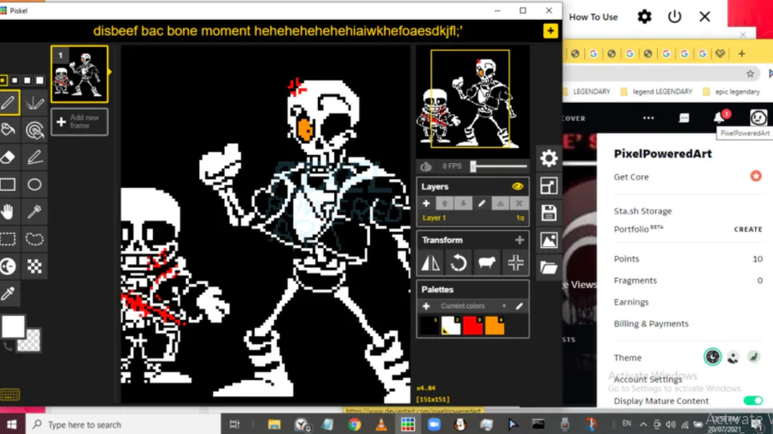This screenshot has height=434, width=773.
Task: Select the Lighten/Darken tool
Action: [9, 266]
